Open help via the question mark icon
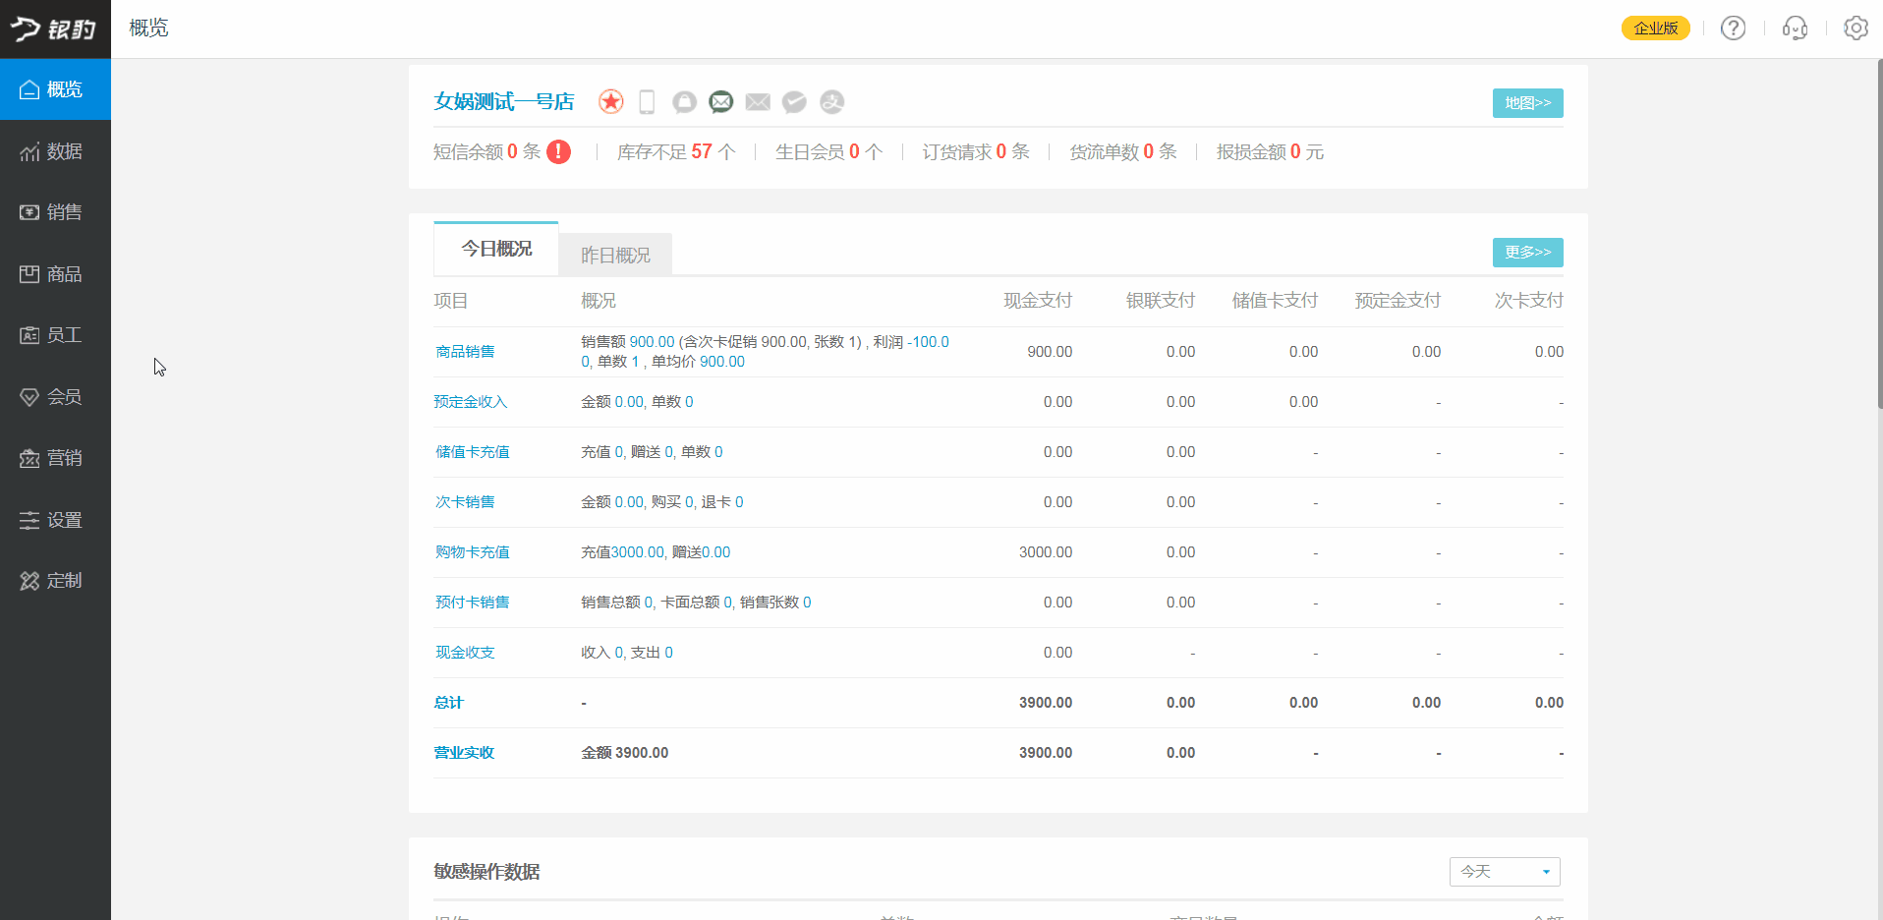 1733,29
